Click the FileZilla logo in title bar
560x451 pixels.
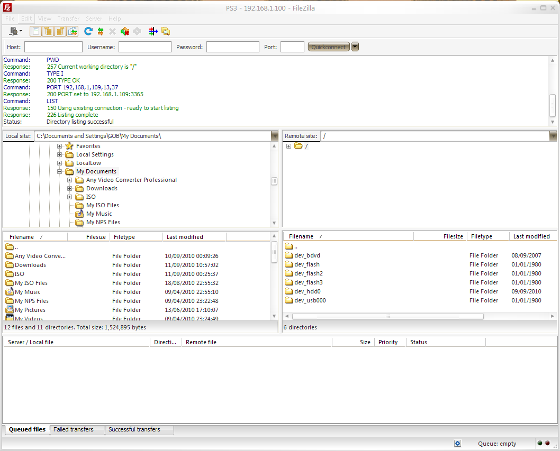8,8
